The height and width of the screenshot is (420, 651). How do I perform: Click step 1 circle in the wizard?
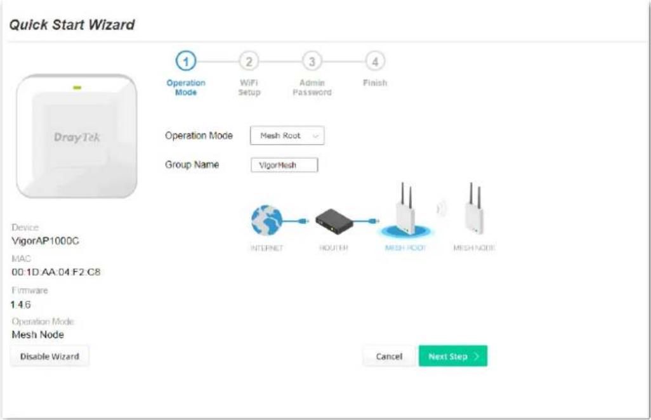pos(185,62)
